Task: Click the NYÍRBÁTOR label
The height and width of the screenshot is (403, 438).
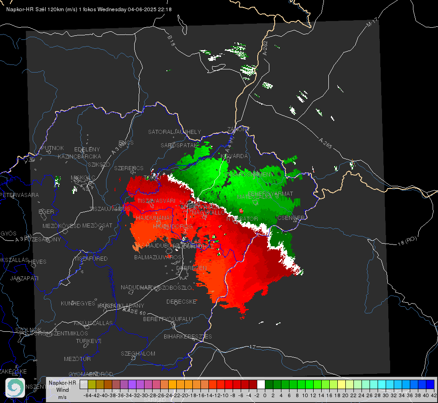Action: 242,219
